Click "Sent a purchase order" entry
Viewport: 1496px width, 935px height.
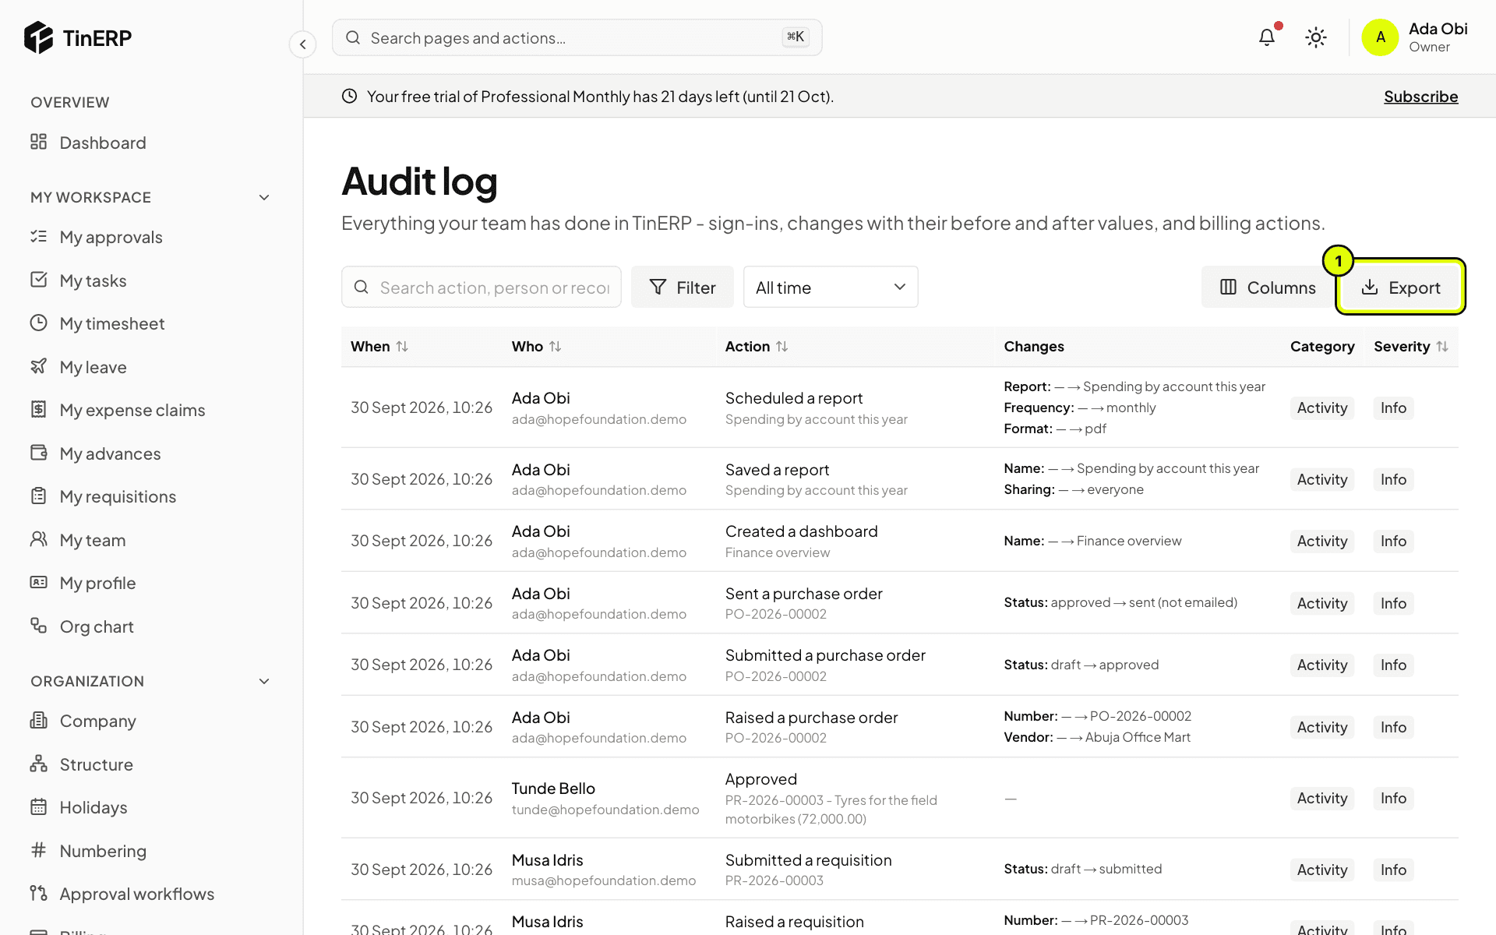coord(803,594)
